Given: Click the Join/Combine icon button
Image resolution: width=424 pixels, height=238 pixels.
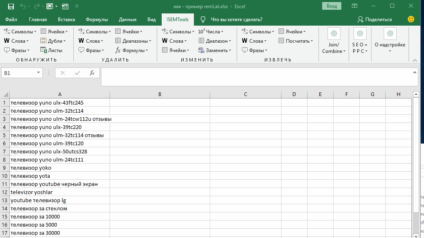Looking at the screenshot, I should pos(334,34).
